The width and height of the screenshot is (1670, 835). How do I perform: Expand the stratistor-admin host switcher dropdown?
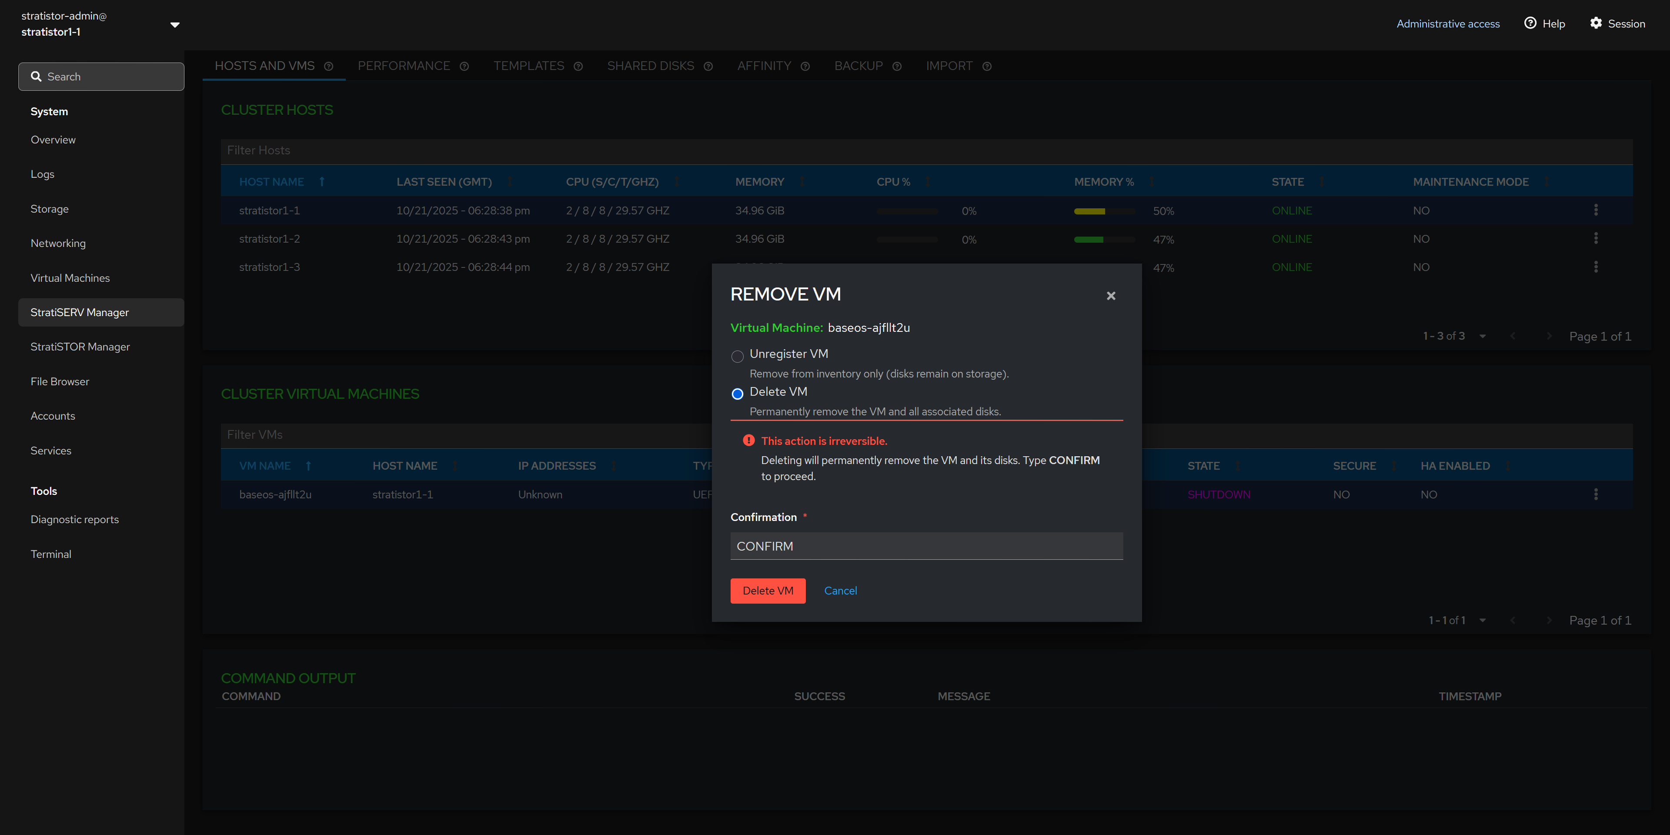pyautogui.click(x=174, y=25)
